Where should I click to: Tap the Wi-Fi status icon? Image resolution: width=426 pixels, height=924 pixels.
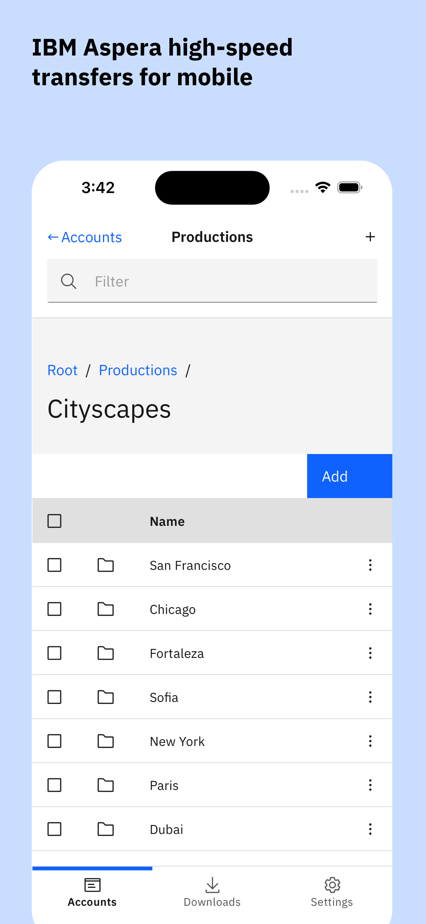pos(323,187)
